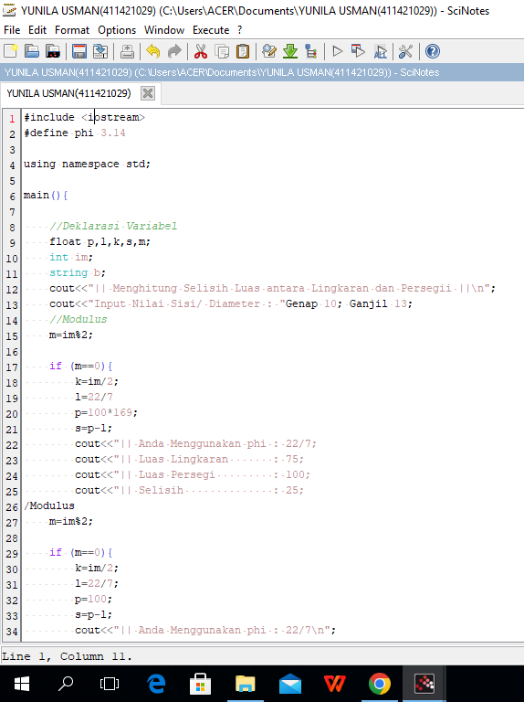Paste from clipboard using Paste icon
Screen dimensions: 524x702
(x=243, y=51)
